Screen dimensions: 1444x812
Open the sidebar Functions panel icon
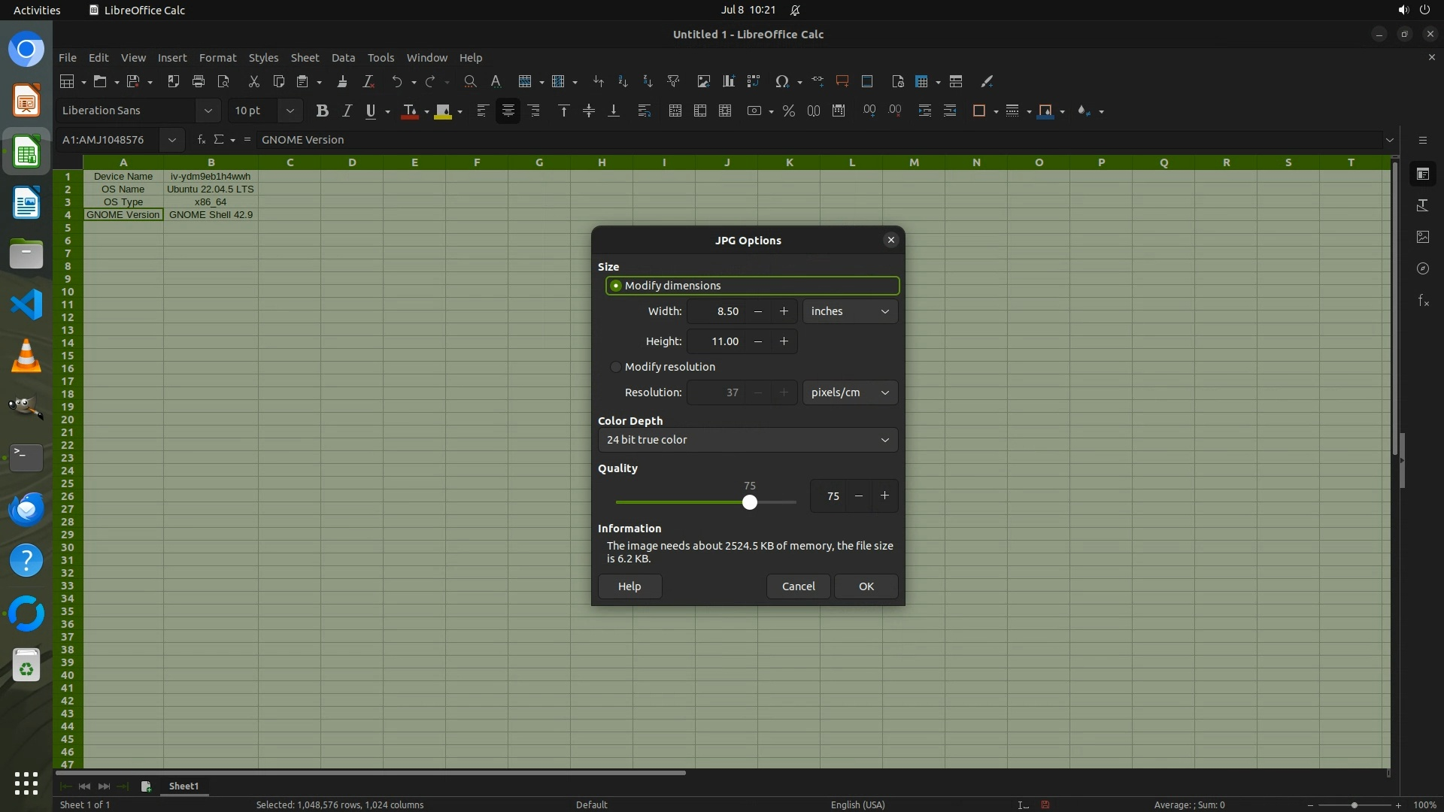(1423, 301)
